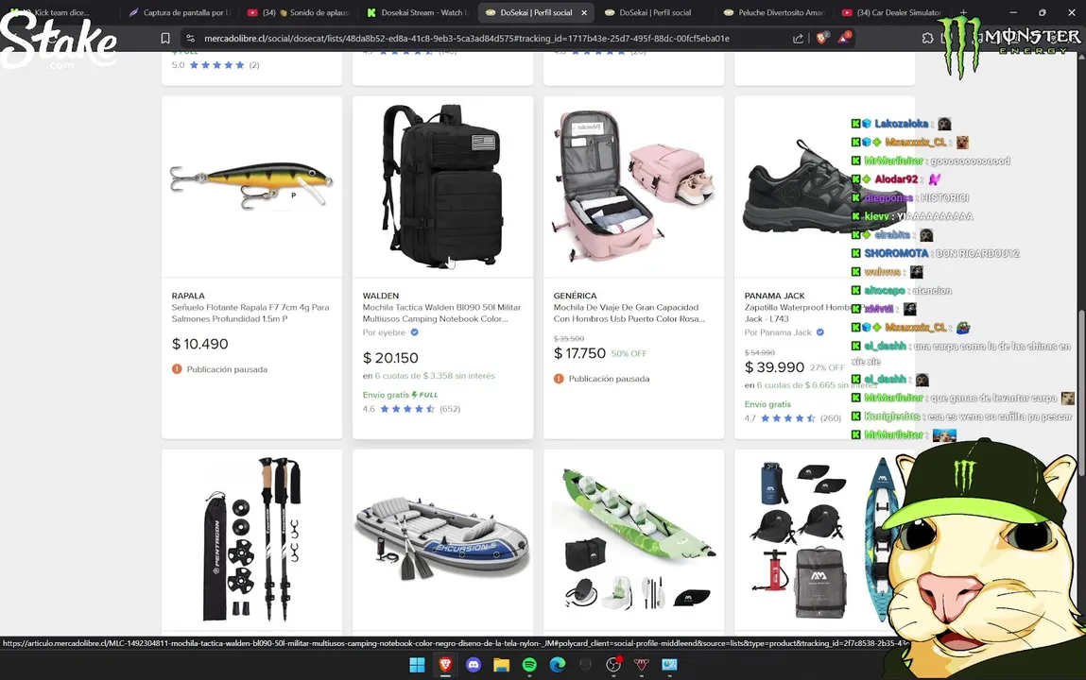Click Publicación pausada on the Rapala card
The image size is (1086, 680).
pos(227,369)
